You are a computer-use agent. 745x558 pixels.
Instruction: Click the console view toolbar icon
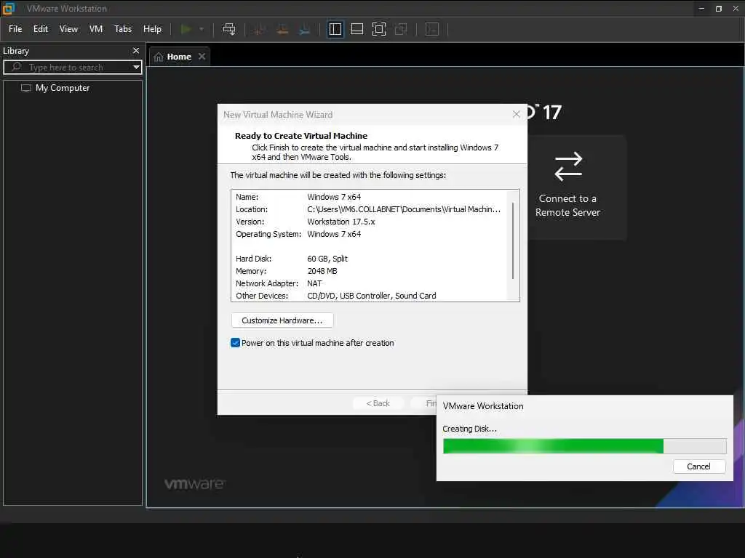click(432, 29)
